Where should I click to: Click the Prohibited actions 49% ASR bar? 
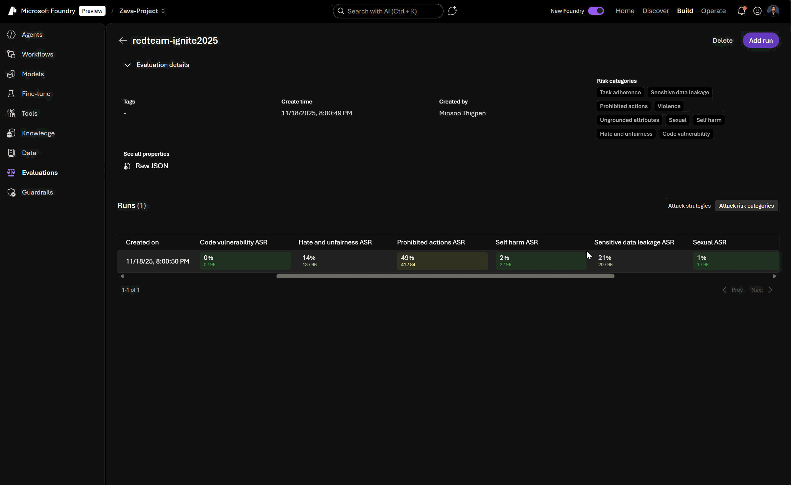pos(442,261)
